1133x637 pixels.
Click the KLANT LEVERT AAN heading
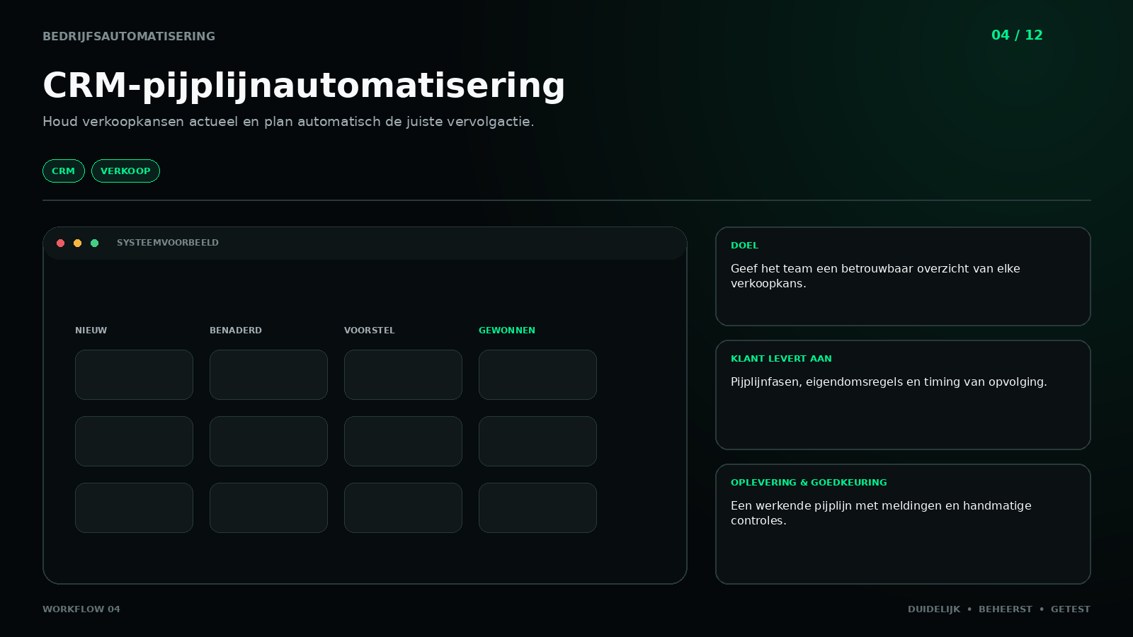[x=782, y=359]
